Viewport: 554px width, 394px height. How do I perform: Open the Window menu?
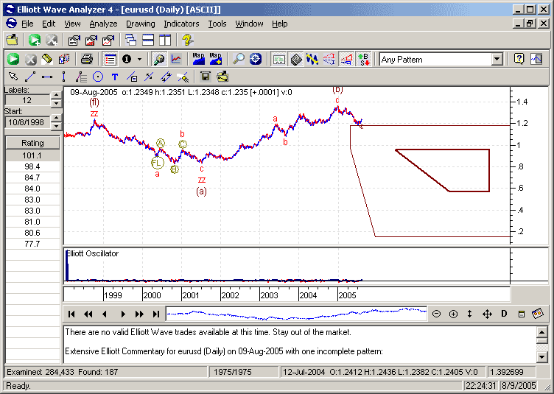pos(249,24)
